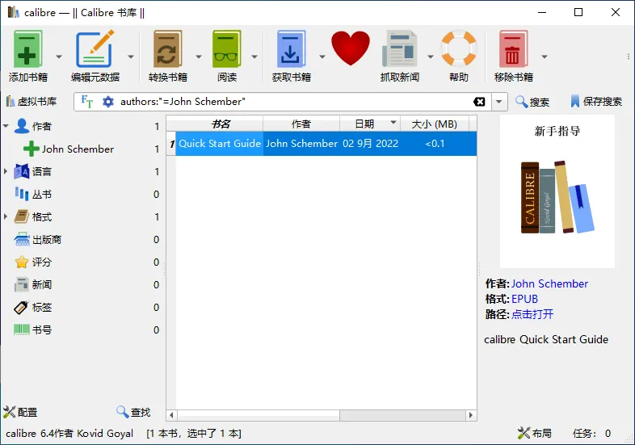635x445 pixels.
Task: Click horizontal scrollbar left arrow
Action: [x=171, y=415]
